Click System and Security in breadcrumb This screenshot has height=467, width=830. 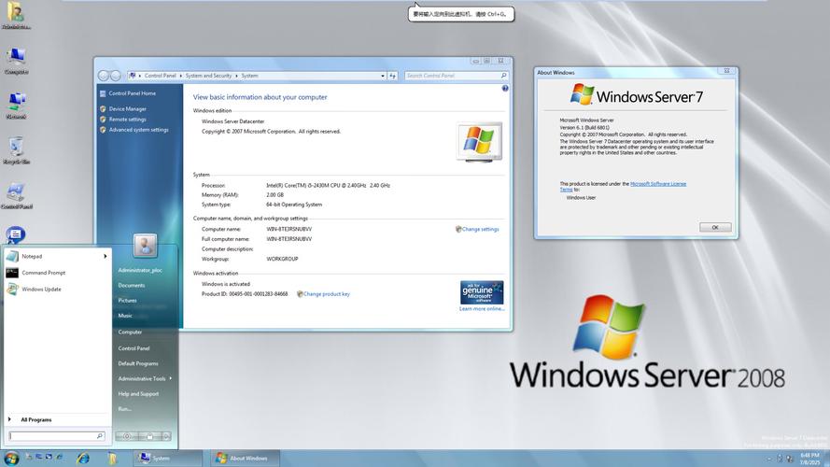(x=208, y=76)
